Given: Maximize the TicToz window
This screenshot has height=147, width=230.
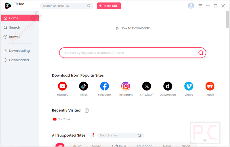Looking at the screenshot, I should click(x=215, y=6).
